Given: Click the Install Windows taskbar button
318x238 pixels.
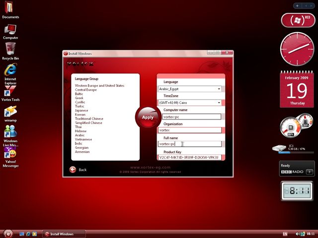Looking at the screenshot, I should point(64,234).
